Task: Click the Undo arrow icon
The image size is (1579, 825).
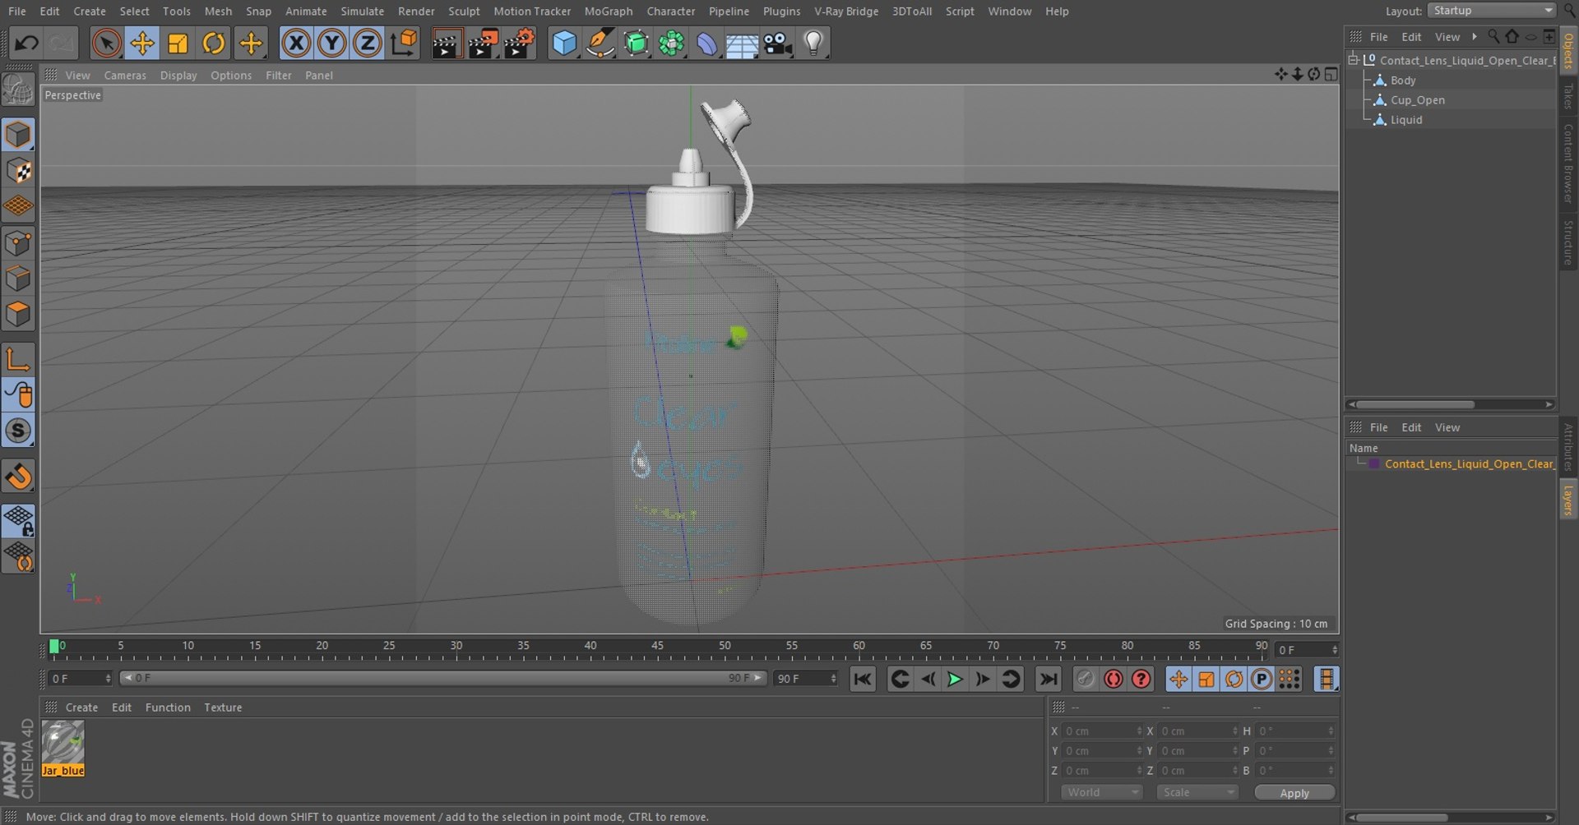Action: (x=26, y=43)
